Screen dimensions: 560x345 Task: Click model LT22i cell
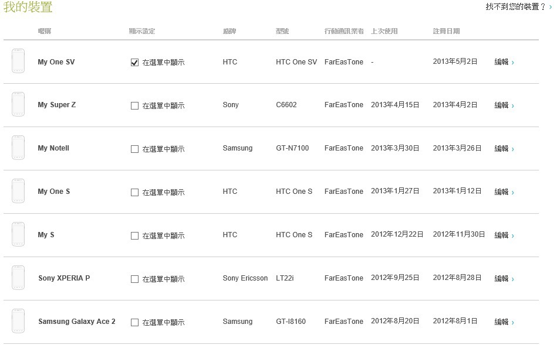click(x=285, y=278)
